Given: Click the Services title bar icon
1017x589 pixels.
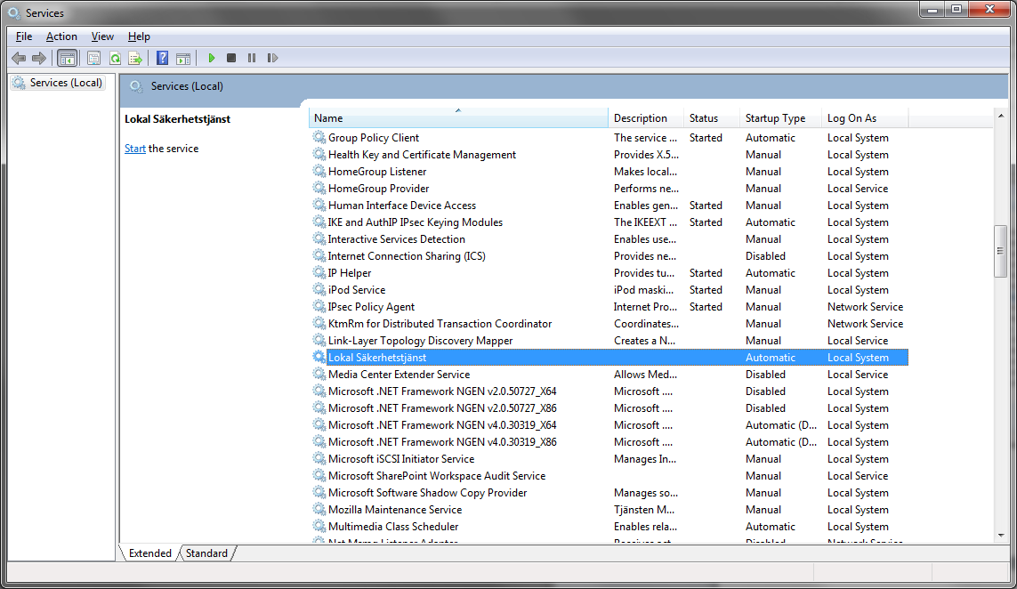Looking at the screenshot, I should (x=13, y=12).
